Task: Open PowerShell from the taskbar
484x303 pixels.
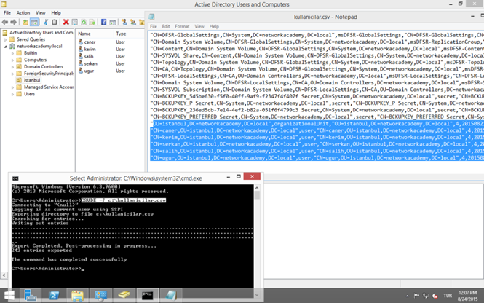Action: tap(54, 296)
